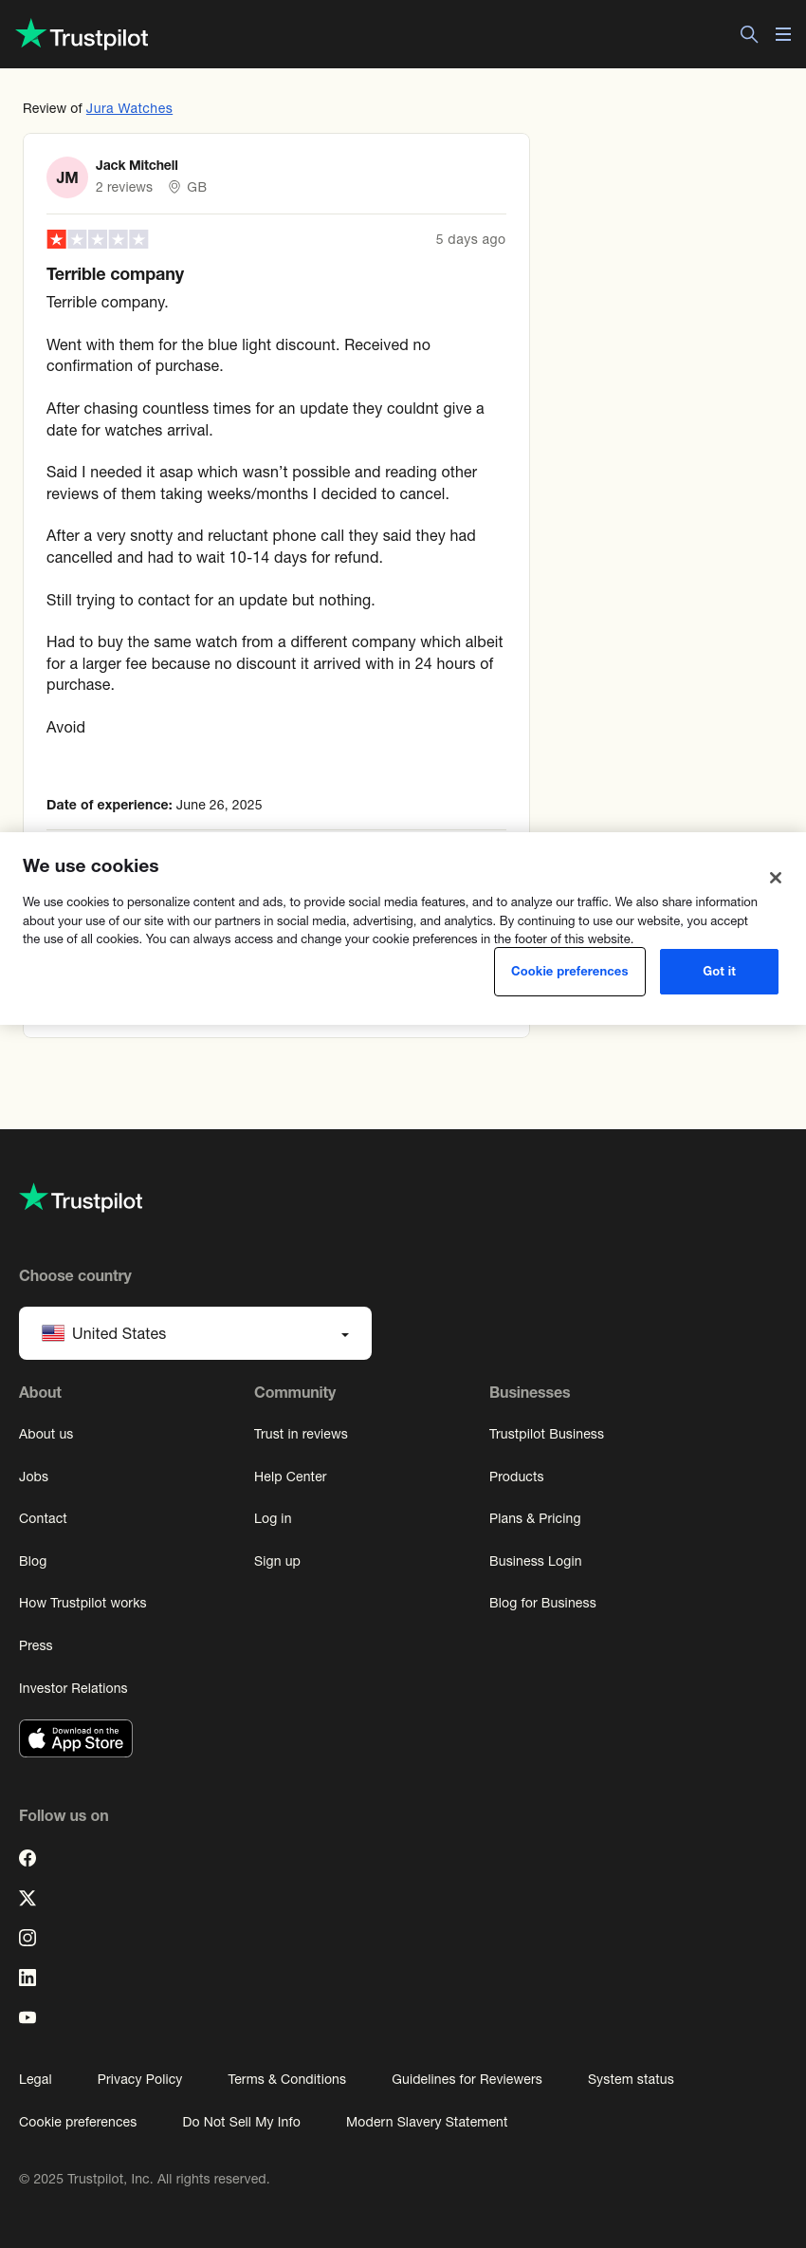Screen dimensions: 806x2248
Task: Open the About us footer link
Action: click(46, 1434)
